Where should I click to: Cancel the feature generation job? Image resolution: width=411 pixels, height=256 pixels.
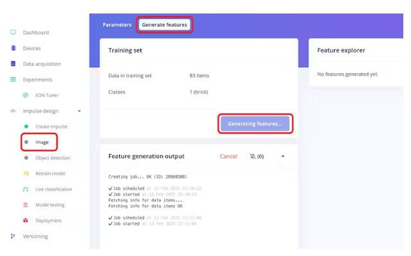[x=228, y=157]
